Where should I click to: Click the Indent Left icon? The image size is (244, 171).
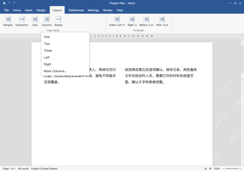pos(117,19)
